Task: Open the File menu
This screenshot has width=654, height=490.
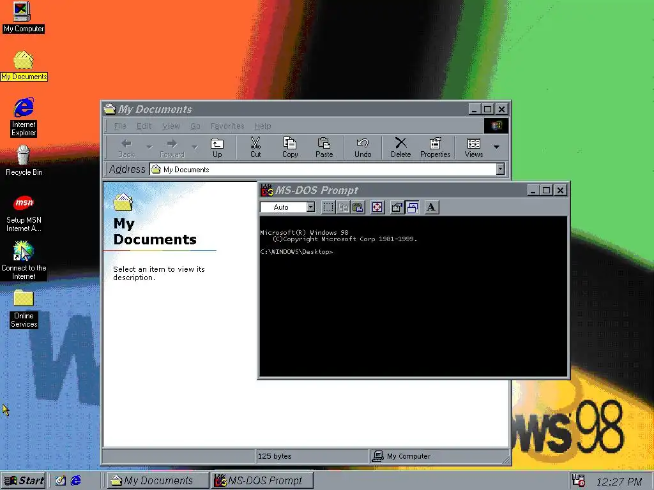Action: click(119, 126)
